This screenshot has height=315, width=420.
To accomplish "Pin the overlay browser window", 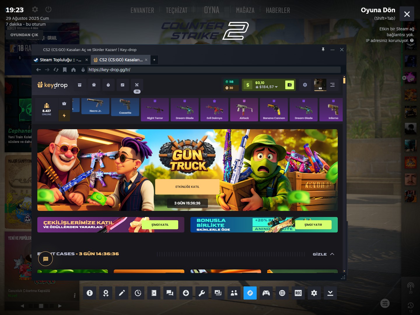I will point(323,50).
